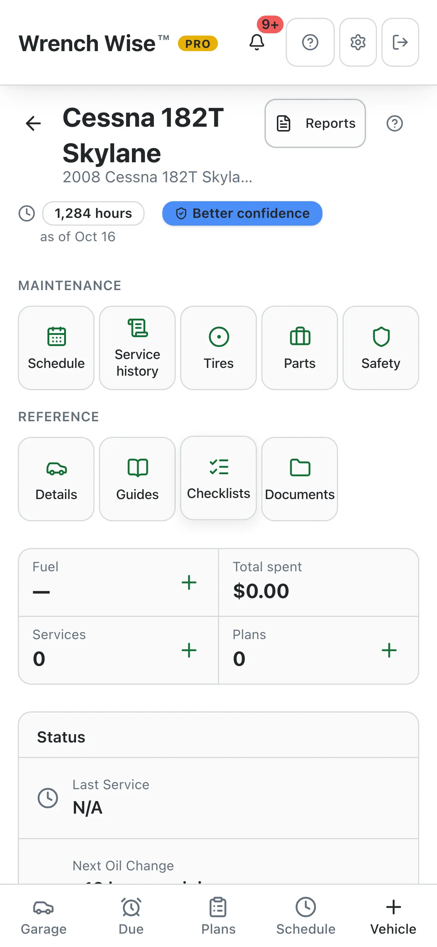437x947 pixels.
Task: Click the Next Oil Change label
Action: [123, 865]
